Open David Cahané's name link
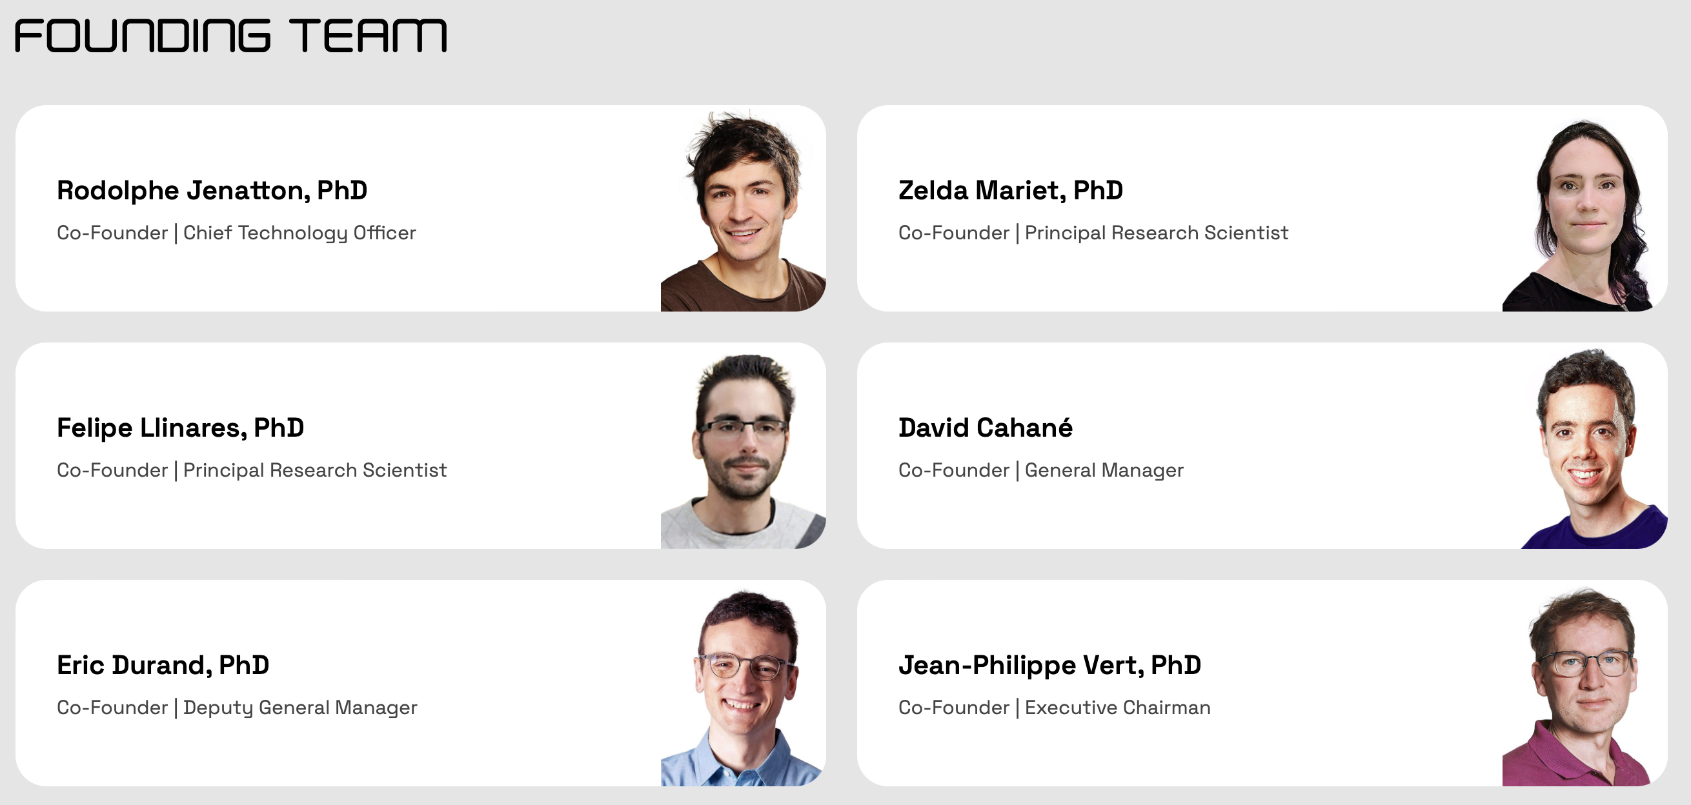Viewport: 1691px width, 805px height. click(x=985, y=428)
